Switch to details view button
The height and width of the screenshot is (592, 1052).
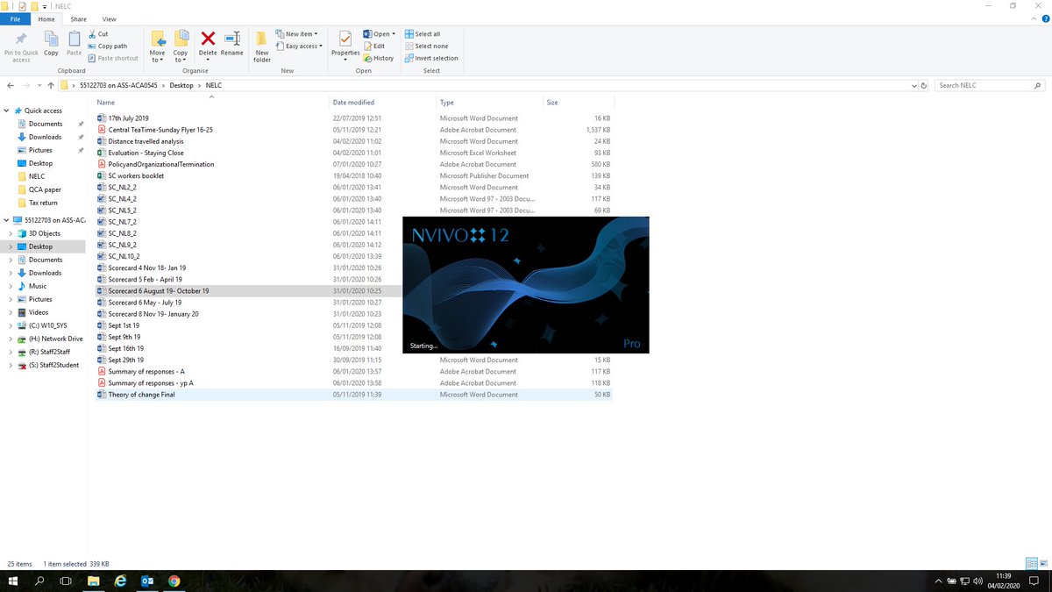coord(1031,563)
